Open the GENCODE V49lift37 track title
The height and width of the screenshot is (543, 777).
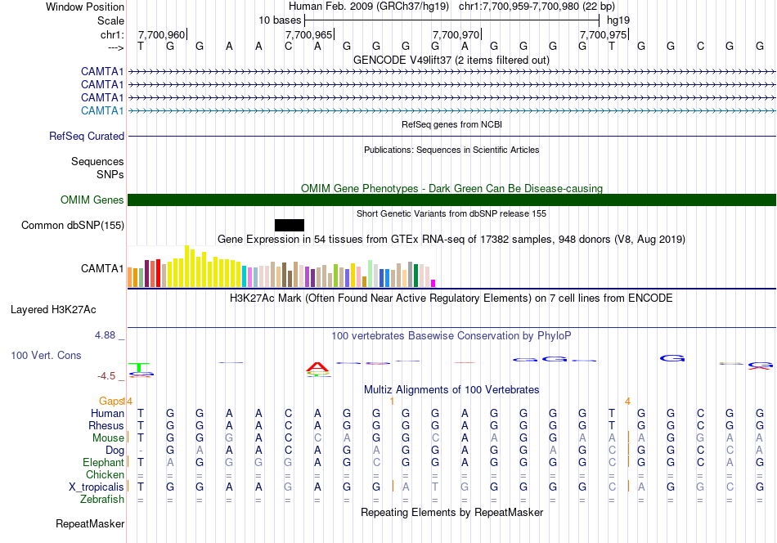[451, 60]
